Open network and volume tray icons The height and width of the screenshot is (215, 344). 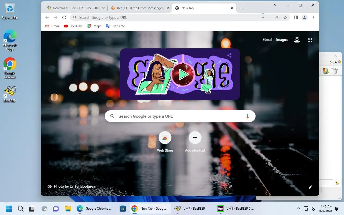[x=309, y=209]
